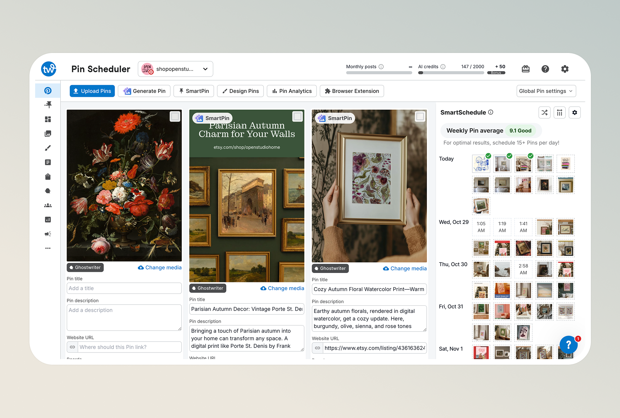Viewport: 620px width, 418px height.
Task: Select the 1:05 AM slot on Wed, Oct 29
Action: pyautogui.click(x=481, y=227)
